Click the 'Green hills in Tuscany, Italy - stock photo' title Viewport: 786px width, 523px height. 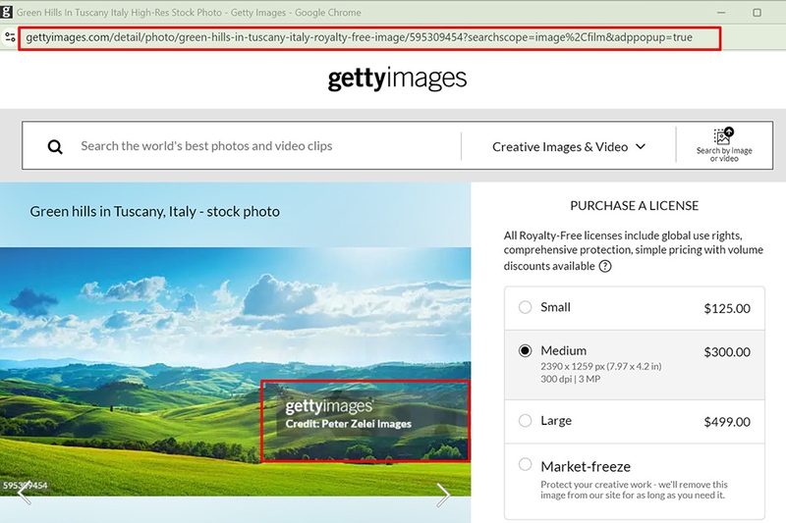pos(155,212)
